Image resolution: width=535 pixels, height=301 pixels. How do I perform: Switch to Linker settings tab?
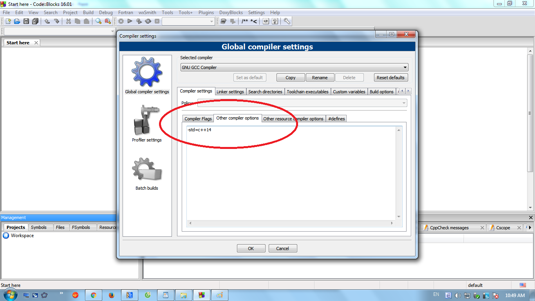click(x=230, y=92)
